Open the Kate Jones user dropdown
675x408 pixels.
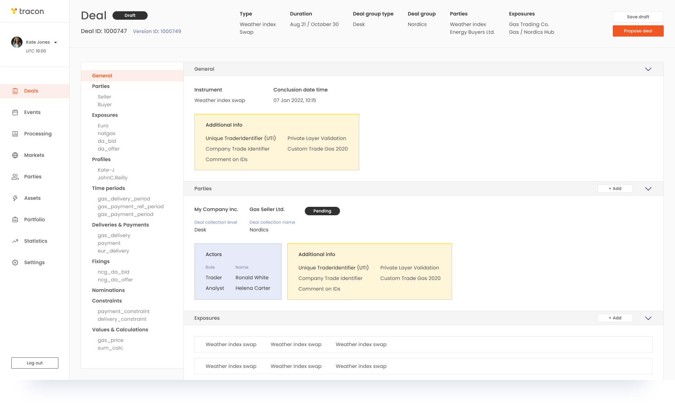pos(56,43)
